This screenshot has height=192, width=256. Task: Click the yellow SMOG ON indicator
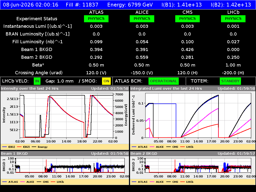106,81
